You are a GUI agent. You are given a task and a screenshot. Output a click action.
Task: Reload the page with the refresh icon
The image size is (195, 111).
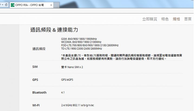[x=6, y=5]
